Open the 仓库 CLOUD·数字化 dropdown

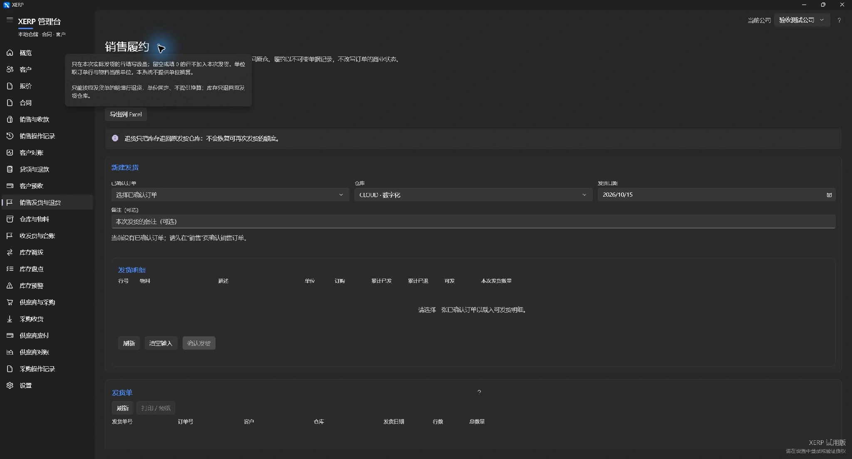pos(473,195)
